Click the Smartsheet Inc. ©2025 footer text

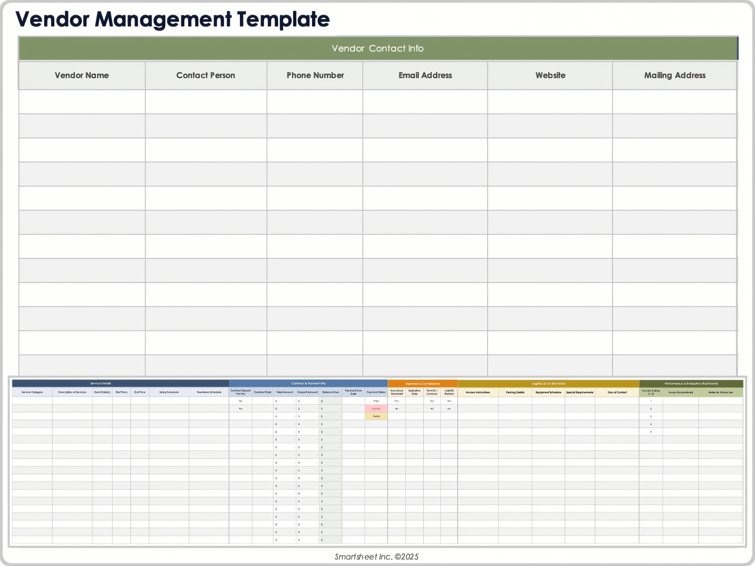(376, 557)
